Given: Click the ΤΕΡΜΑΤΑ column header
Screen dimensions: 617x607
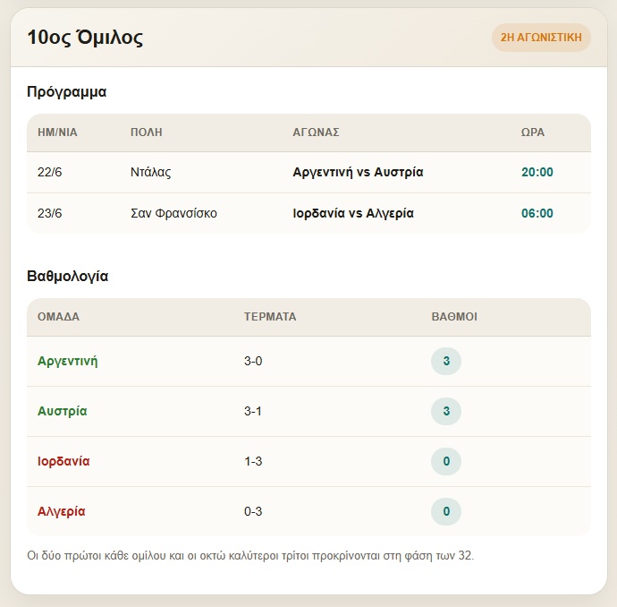Looking at the screenshot, I should [270, 317].
